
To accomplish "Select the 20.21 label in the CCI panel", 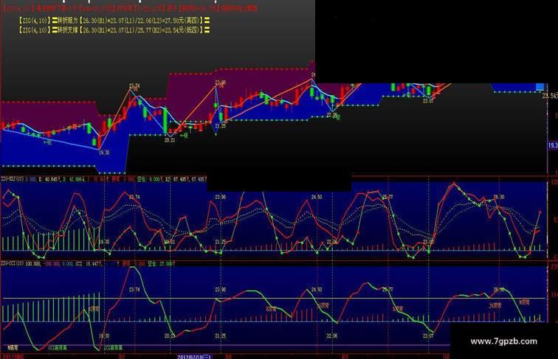I will (x=170, y=336).
